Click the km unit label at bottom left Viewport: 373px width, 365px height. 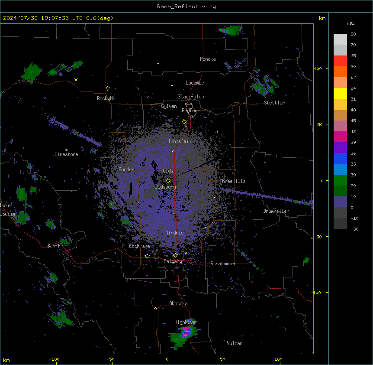(6, 360)
